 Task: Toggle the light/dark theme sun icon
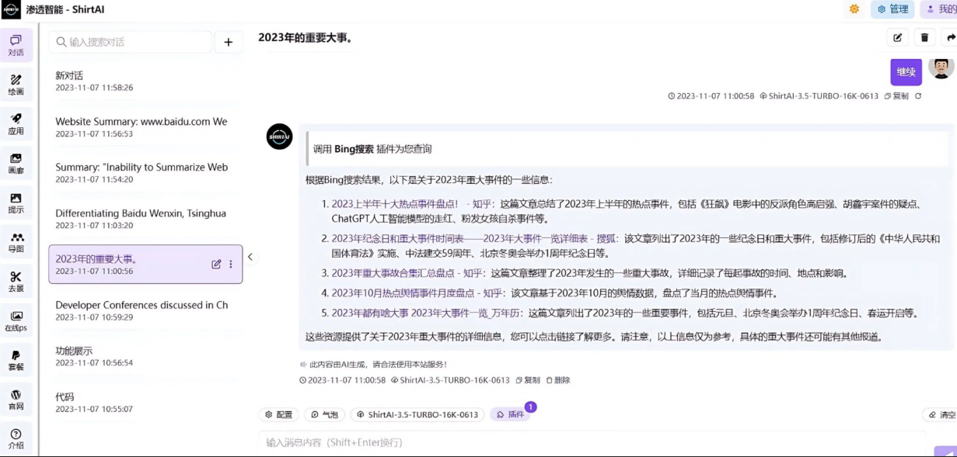tap(854, 9)
